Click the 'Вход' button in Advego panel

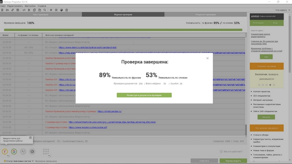(x=275, y=23)
